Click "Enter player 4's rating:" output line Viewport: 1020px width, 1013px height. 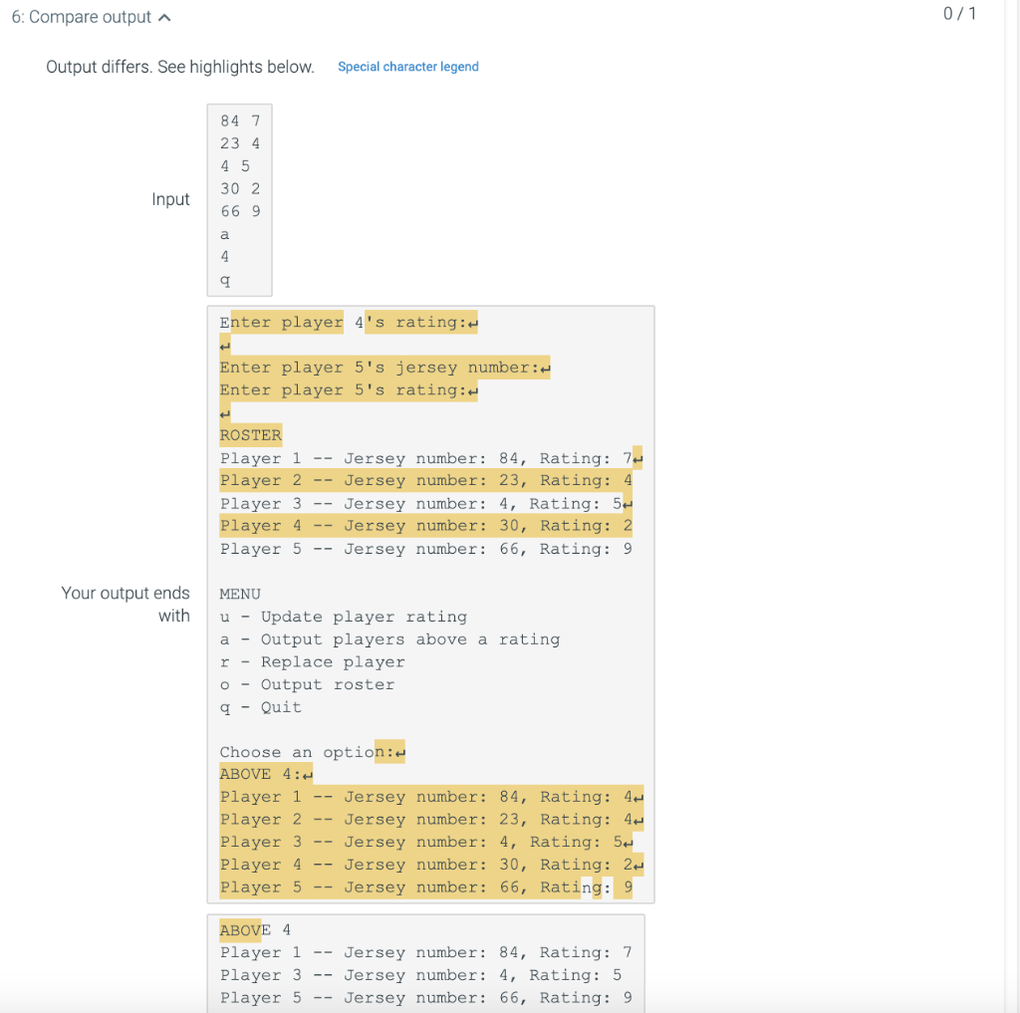pyautogui.click(x=349, y=322)
